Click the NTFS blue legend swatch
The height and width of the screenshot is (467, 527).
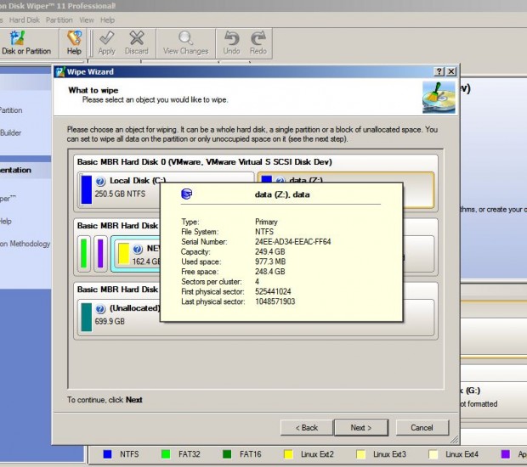[x=107, y=454]
